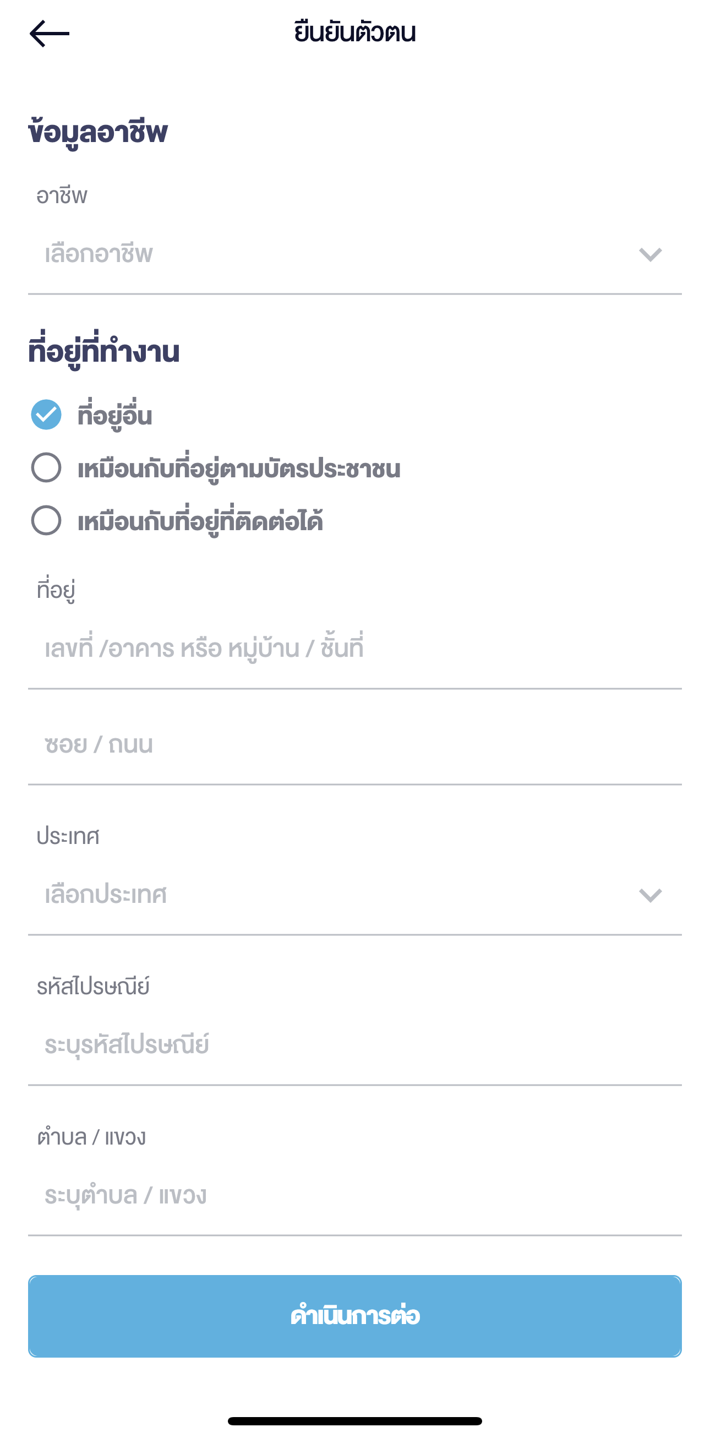710x1438 pixels.
Task: Tap the blue checkmark icon beside ที่อยู่อื่น
Action: click(x=46, y=415)
